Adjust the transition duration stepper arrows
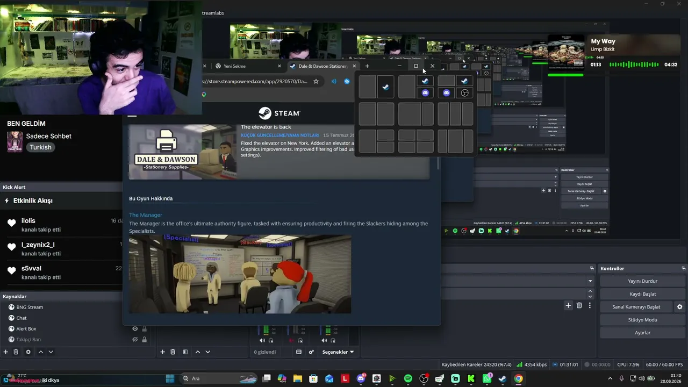This screenshot has width=688, height=387. [x=590, y=294]
